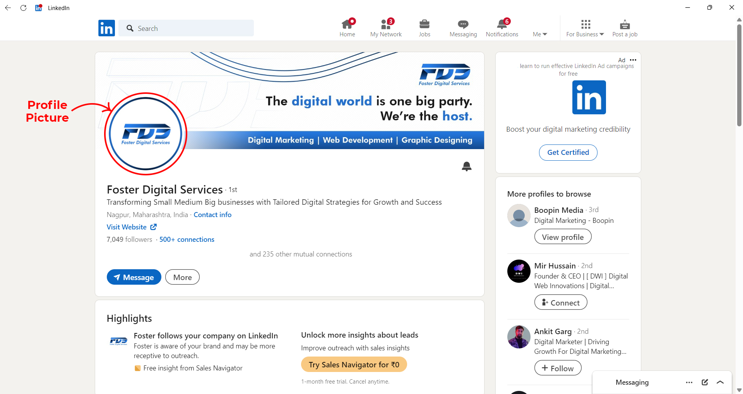Click Foster follows your company on LinkedIn

pos(206,336)
